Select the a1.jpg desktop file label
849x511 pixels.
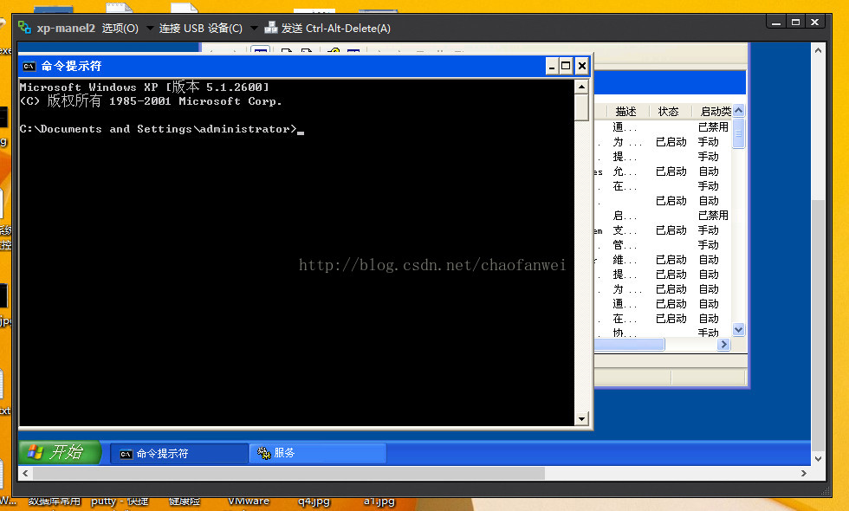pos(379,501)
